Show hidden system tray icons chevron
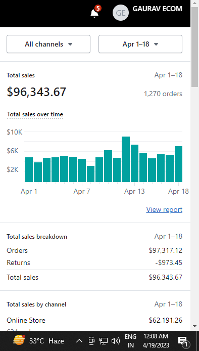The image size is (199, 351). 79,341
